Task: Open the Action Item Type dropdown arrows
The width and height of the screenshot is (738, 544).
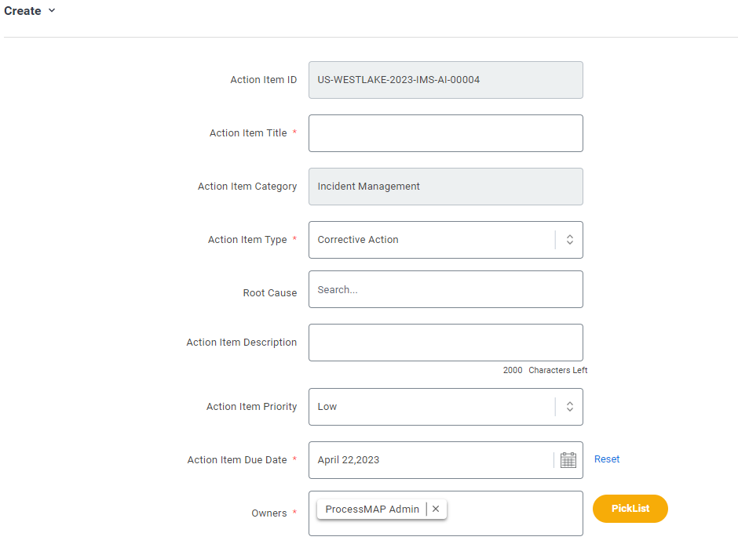Action: coord(569,240)
